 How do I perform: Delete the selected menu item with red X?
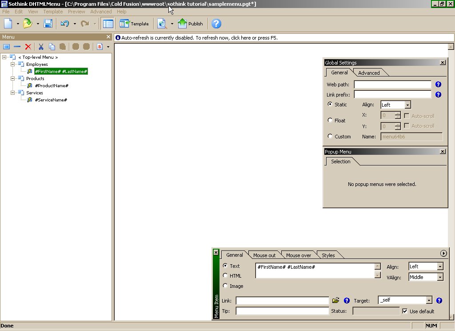click(x=28, y=47)
